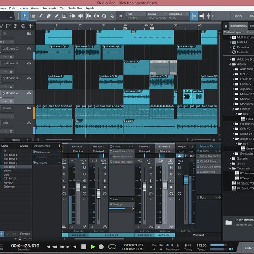The image size is (254, 254).
Task: Click the Editar button at the bottom
Action: [248, 248]
